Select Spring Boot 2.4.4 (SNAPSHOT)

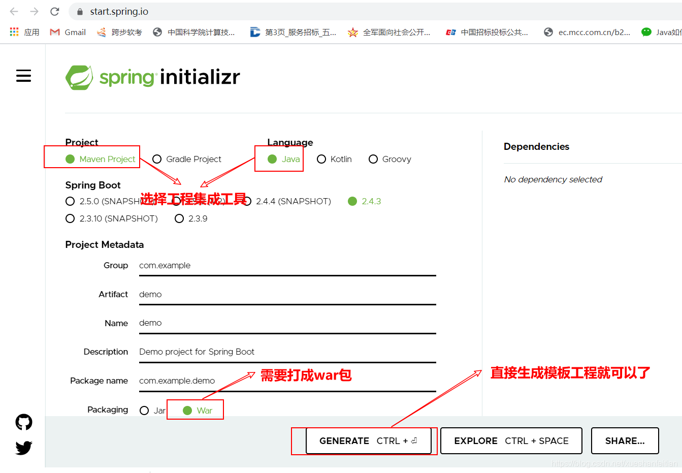tap(287, 201)
